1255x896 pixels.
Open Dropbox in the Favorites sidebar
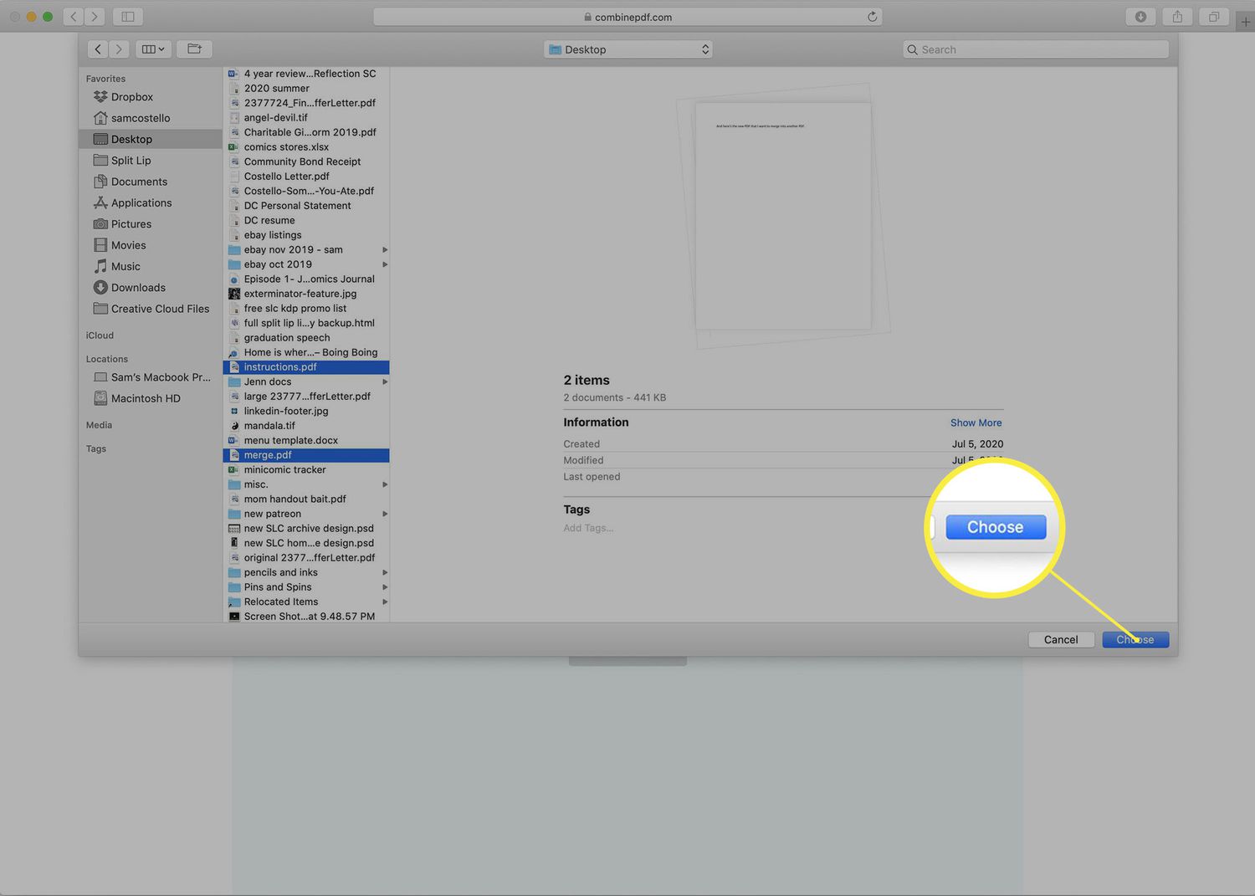point(131,97)
